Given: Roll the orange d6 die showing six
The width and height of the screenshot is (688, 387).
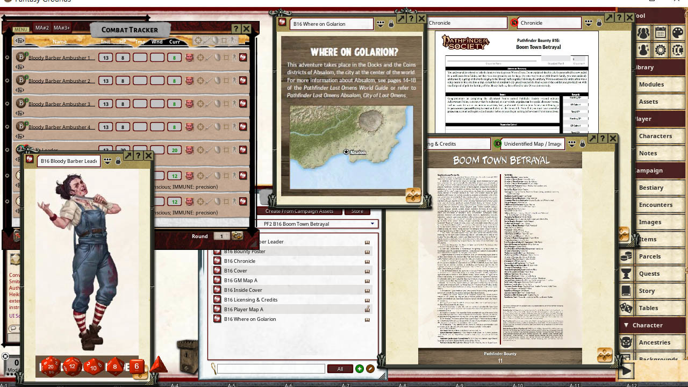Looking at the screenshot, I should [137, 366].
